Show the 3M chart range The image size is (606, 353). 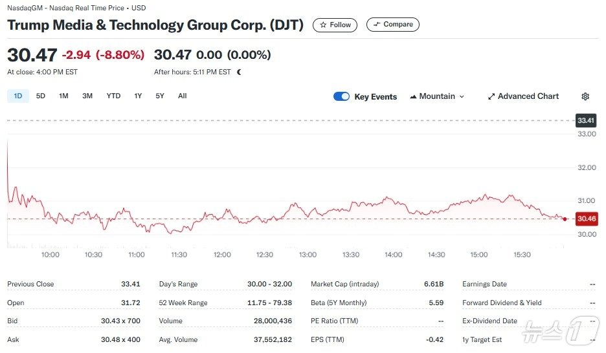pyautogui.click(x=87, y=96)
